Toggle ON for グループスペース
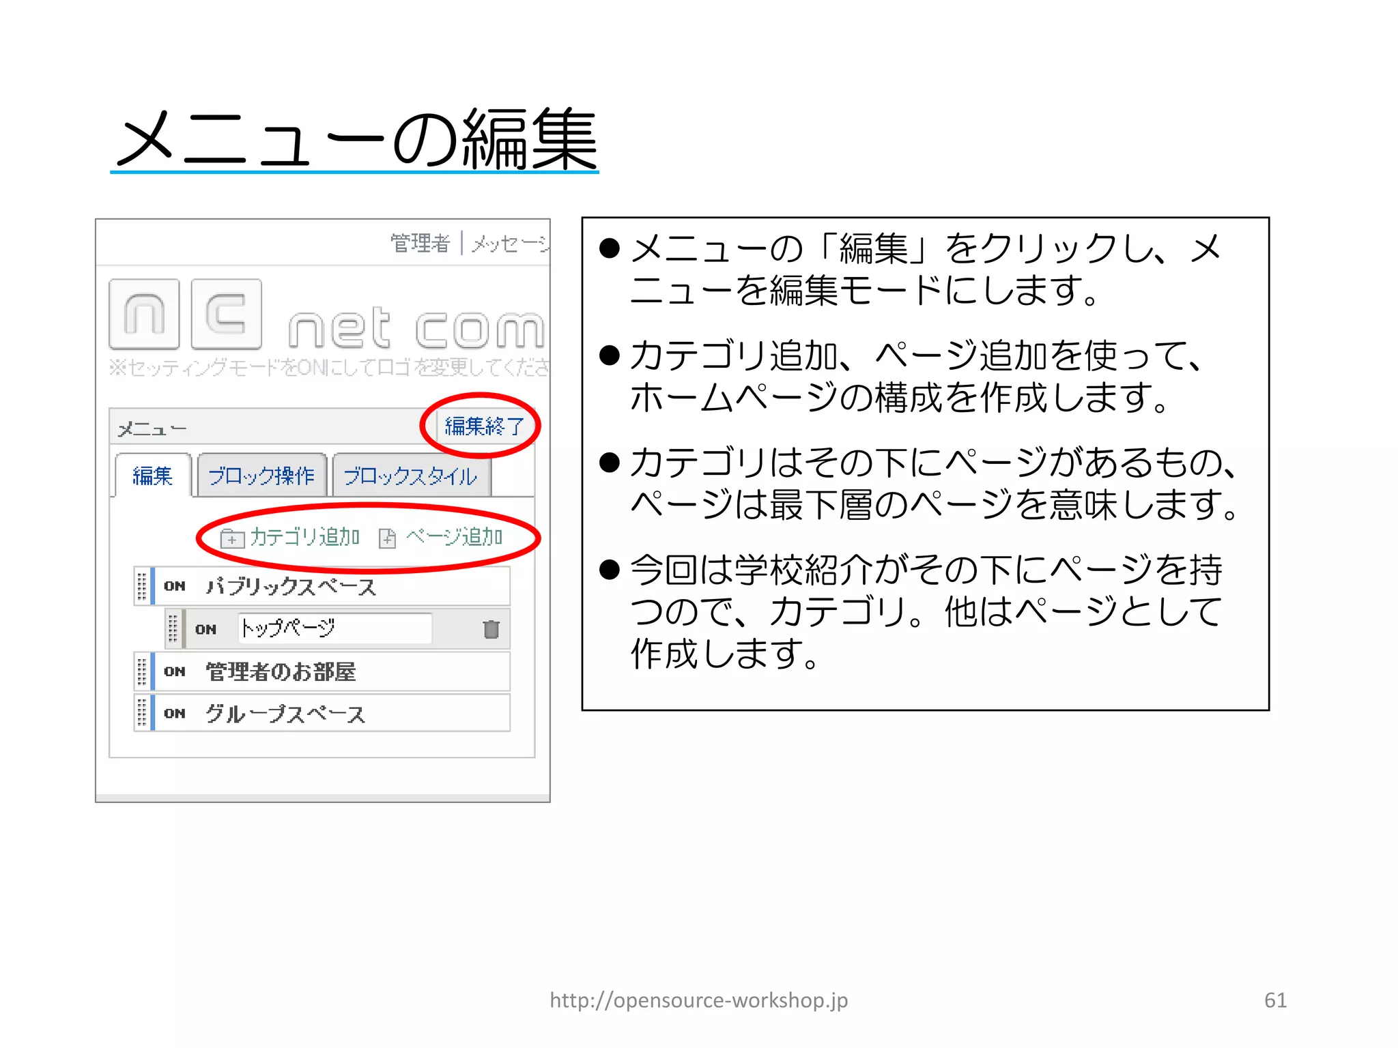The width and height of the screenshot is (1398, 1048). tap(175, 713)
